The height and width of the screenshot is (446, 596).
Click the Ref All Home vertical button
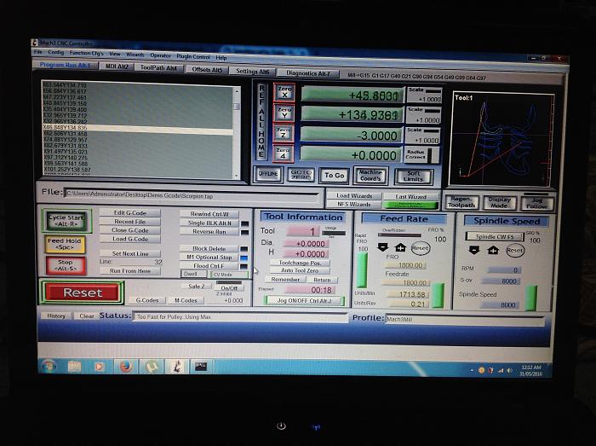tap(261, 121)
